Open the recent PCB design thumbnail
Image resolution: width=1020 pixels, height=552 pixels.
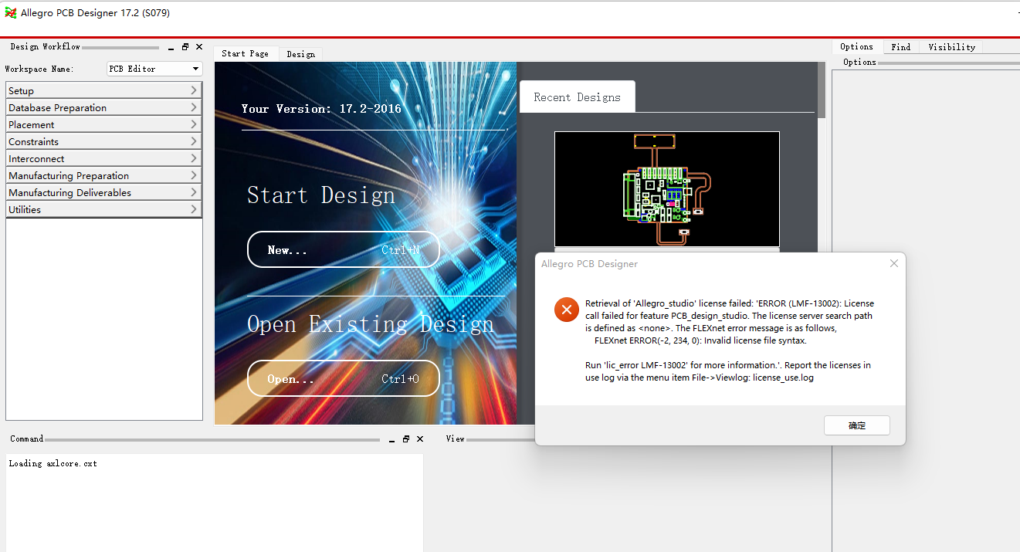coord(666,189)
